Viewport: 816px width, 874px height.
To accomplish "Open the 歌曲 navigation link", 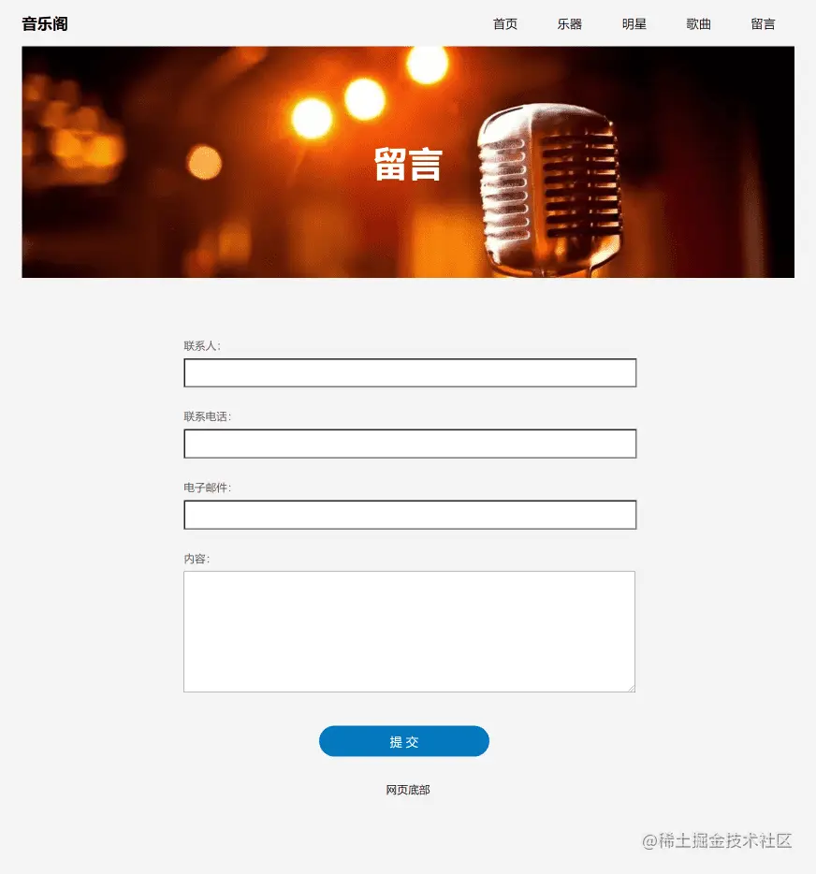I will [x=698, y=24].
